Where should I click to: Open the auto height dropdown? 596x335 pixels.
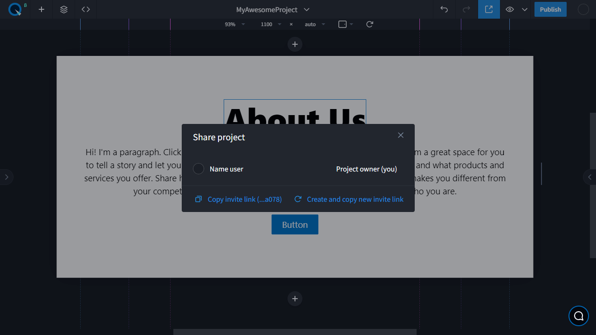click(314, 24)
